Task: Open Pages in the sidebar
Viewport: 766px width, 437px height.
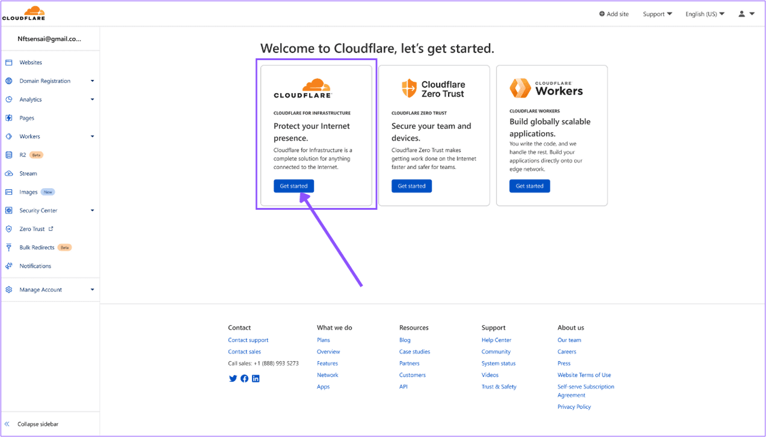Action: [27, 118]
